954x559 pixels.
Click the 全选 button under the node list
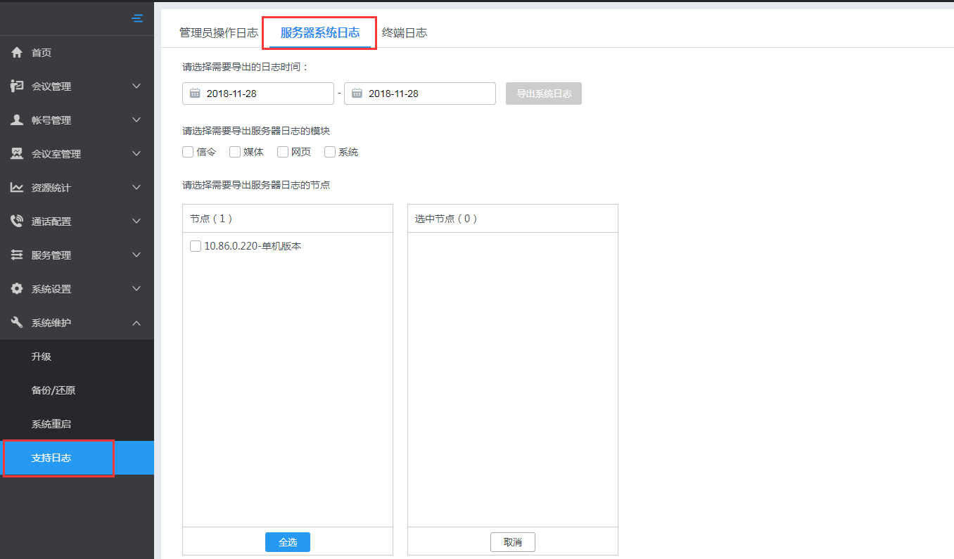[x=288, y=542]
